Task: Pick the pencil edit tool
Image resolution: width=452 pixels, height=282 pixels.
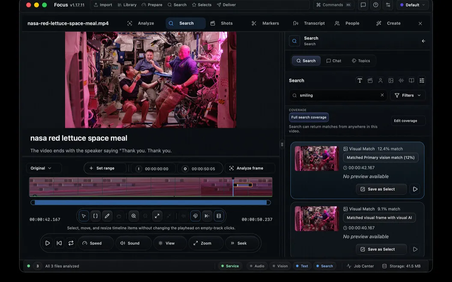Action: [x=107, y=216]
